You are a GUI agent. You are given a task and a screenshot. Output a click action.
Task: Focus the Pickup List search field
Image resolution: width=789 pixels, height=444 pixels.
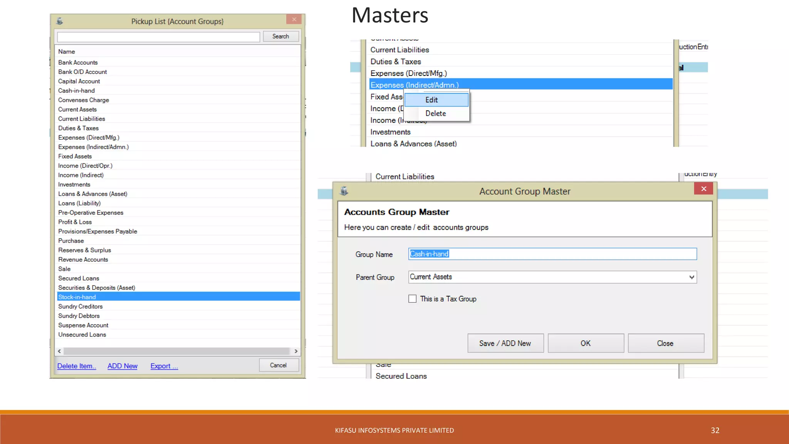158,37
